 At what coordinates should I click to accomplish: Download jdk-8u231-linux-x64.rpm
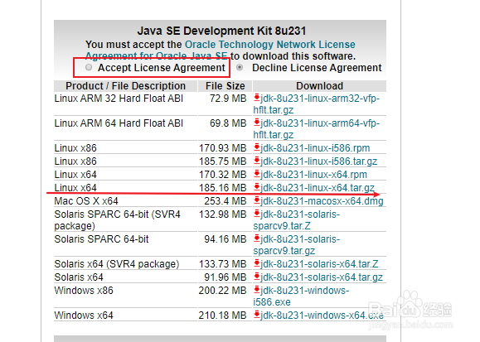click(x=313, y=175)
